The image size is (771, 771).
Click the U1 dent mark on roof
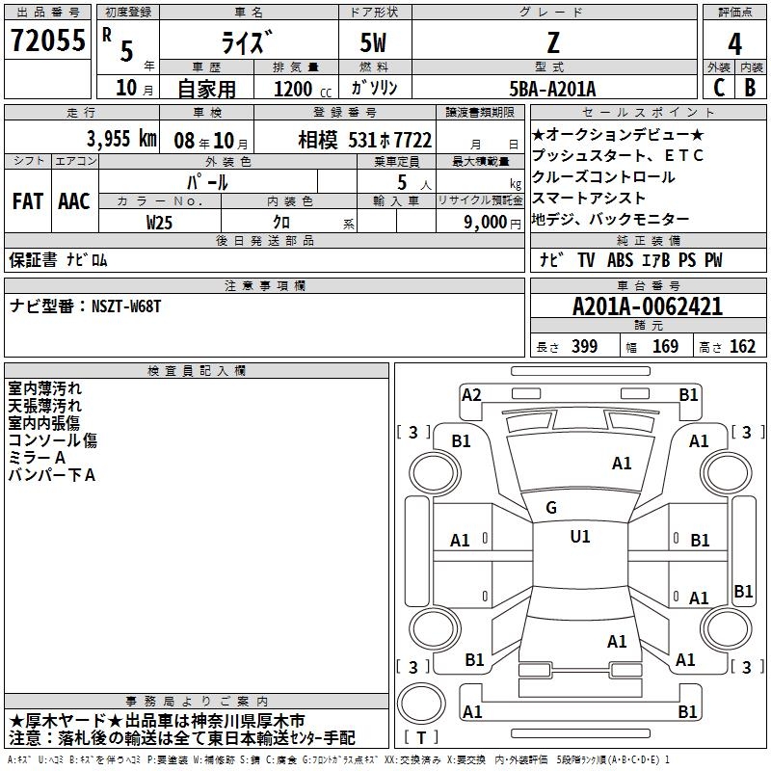click(x=580, y=537)
